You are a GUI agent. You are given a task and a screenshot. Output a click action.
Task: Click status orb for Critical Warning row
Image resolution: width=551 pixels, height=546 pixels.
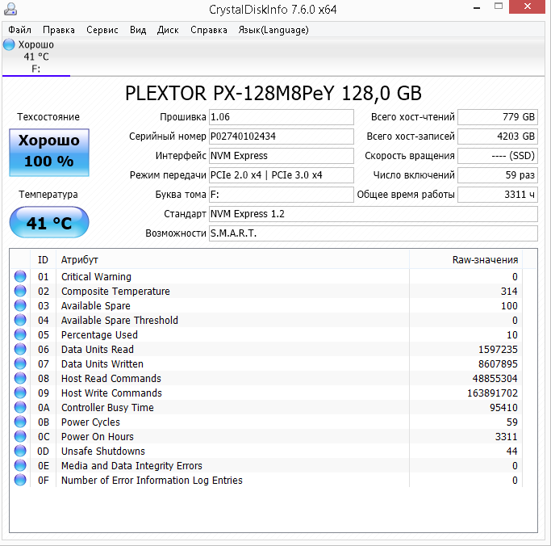click(20, 276)
